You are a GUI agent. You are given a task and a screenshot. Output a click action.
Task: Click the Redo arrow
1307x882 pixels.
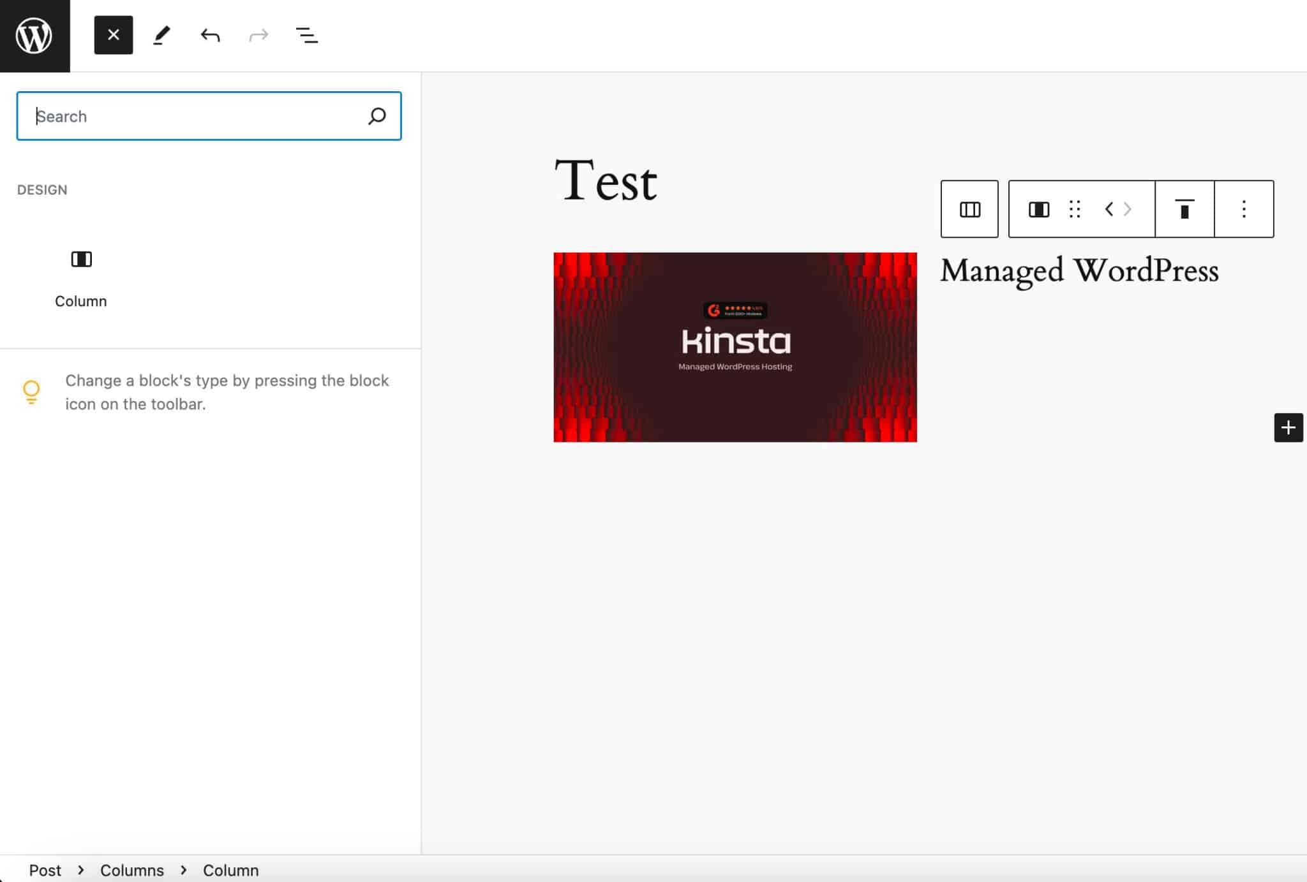[x=258, y=35]
